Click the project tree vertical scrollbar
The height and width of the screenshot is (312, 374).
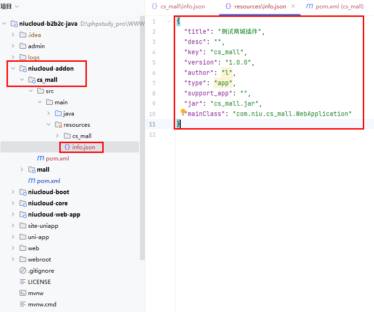point(142,140)
